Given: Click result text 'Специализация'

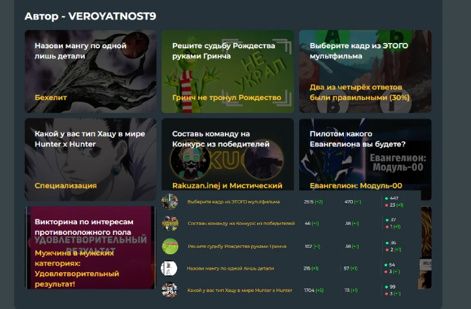Looking at the screenshot, I should [65, 185].
